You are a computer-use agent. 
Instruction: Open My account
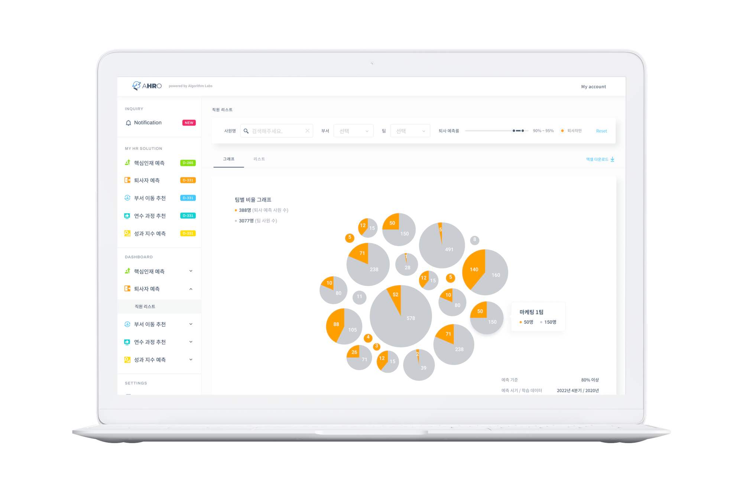[x=593, y=87]
